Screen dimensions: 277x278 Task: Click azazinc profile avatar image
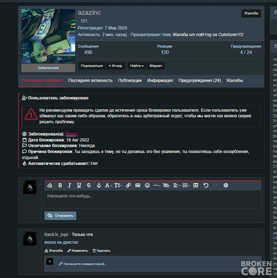click(48, 36)
